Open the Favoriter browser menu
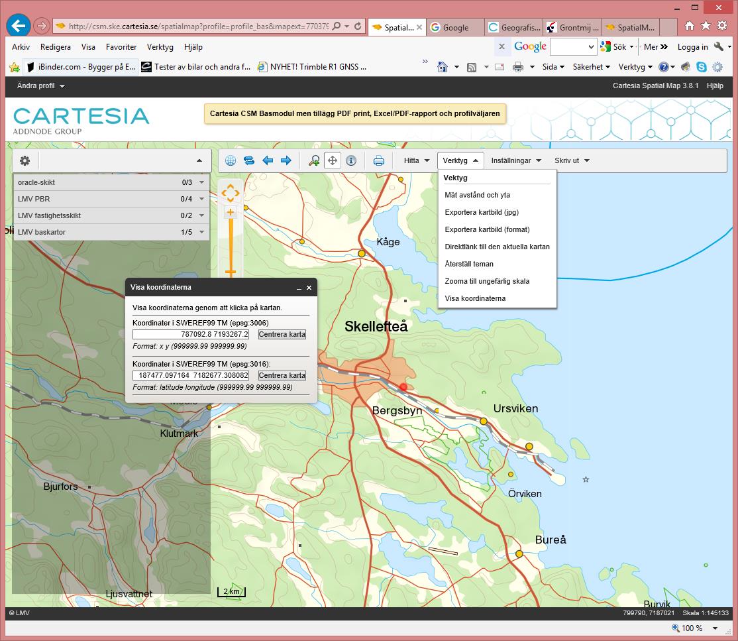The height and width of the screenshot is (641, 738). (x=121, y=47)
